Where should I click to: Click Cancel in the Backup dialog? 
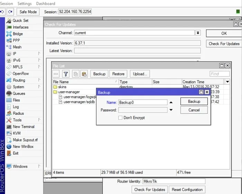(194, 110)
